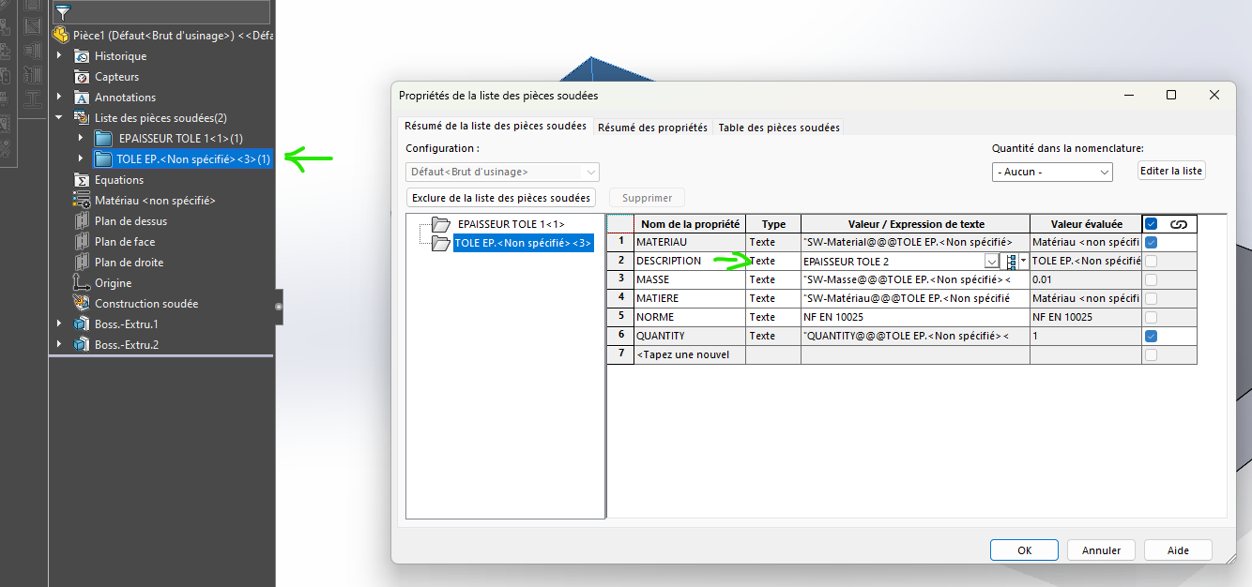Open the Table des pièces soudées tab
The width and height of the screenshot is (1252, 587).
[779, 128]
